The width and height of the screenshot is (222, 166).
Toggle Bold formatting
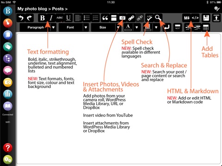pos(43,18)
